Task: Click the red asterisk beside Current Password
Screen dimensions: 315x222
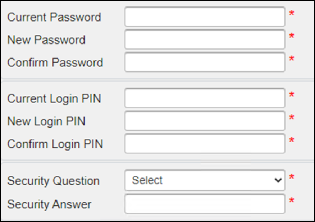Action: coord(292,13)
